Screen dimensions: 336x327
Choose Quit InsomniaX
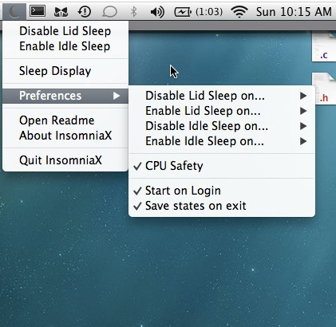[x=65, y=160]
